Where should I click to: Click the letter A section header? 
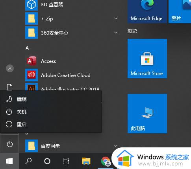pos(27,48)
